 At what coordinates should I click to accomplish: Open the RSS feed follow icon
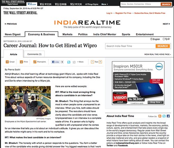160,116
